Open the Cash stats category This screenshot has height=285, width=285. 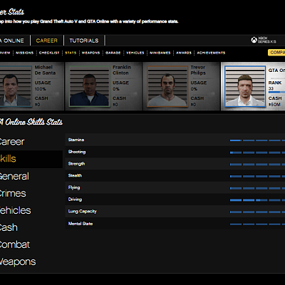[9, 227]
